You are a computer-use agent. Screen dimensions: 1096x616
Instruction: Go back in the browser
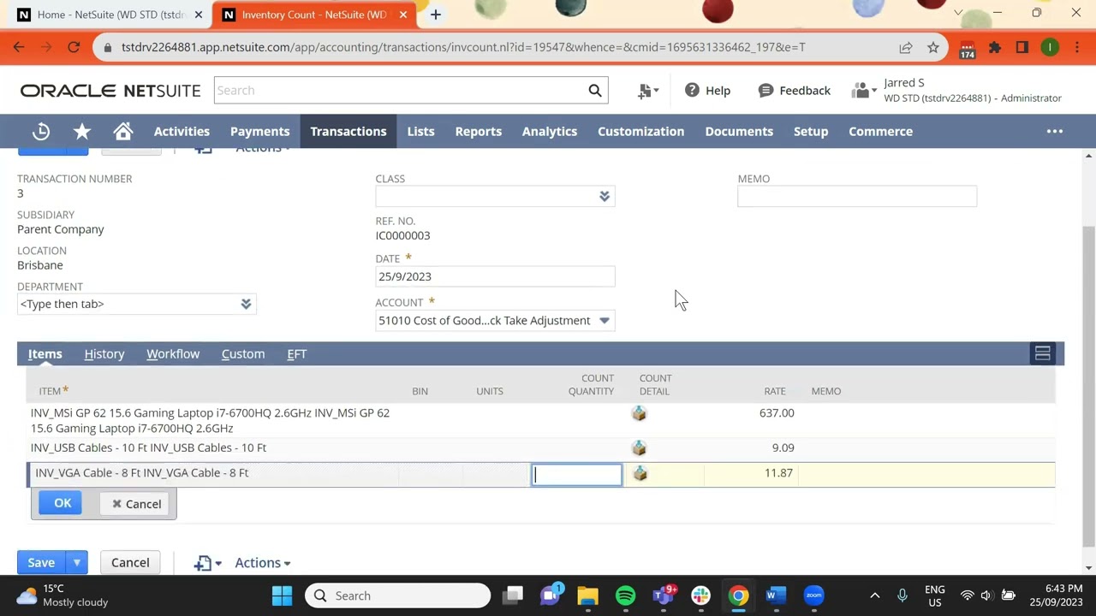click(x=19, y=48)
